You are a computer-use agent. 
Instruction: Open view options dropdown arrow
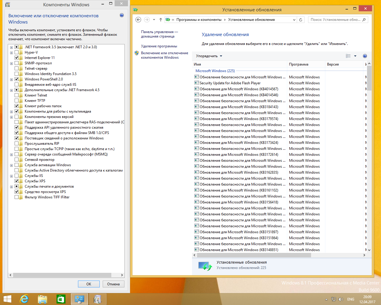pos(355,56)
